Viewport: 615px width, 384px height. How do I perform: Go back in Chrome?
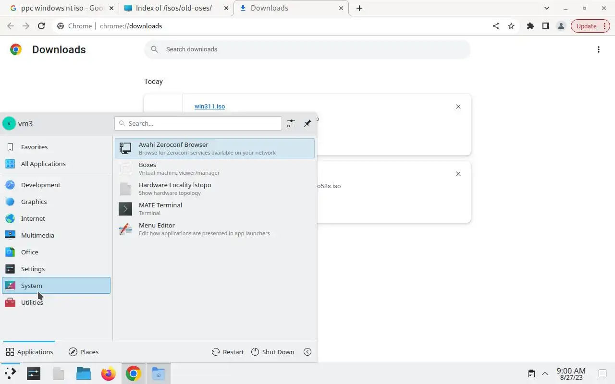click(x=11, y=26)
